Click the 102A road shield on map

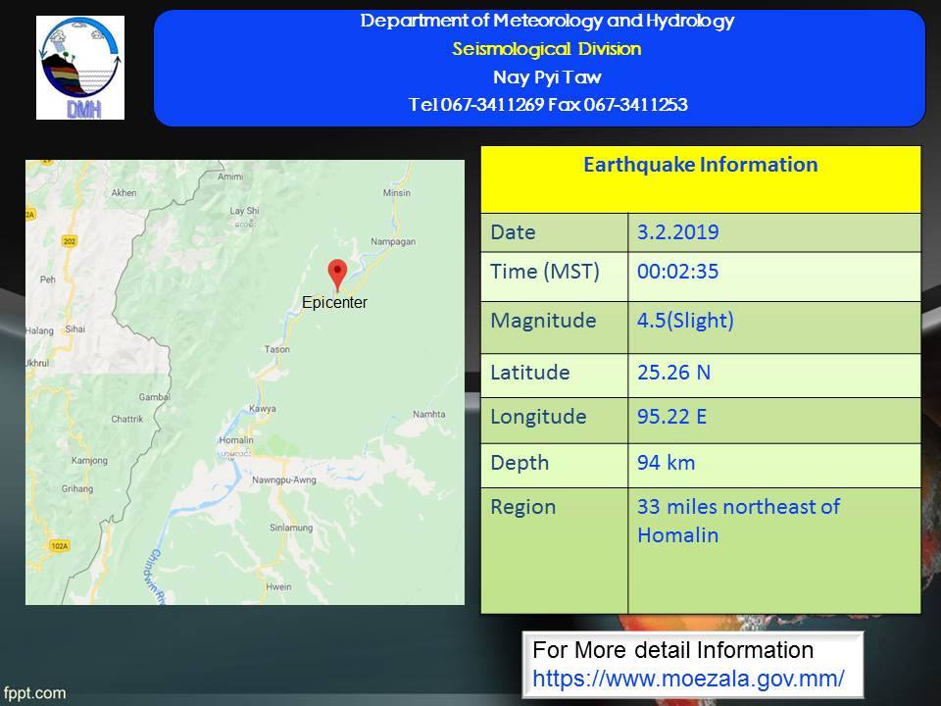tap(60, 546)
